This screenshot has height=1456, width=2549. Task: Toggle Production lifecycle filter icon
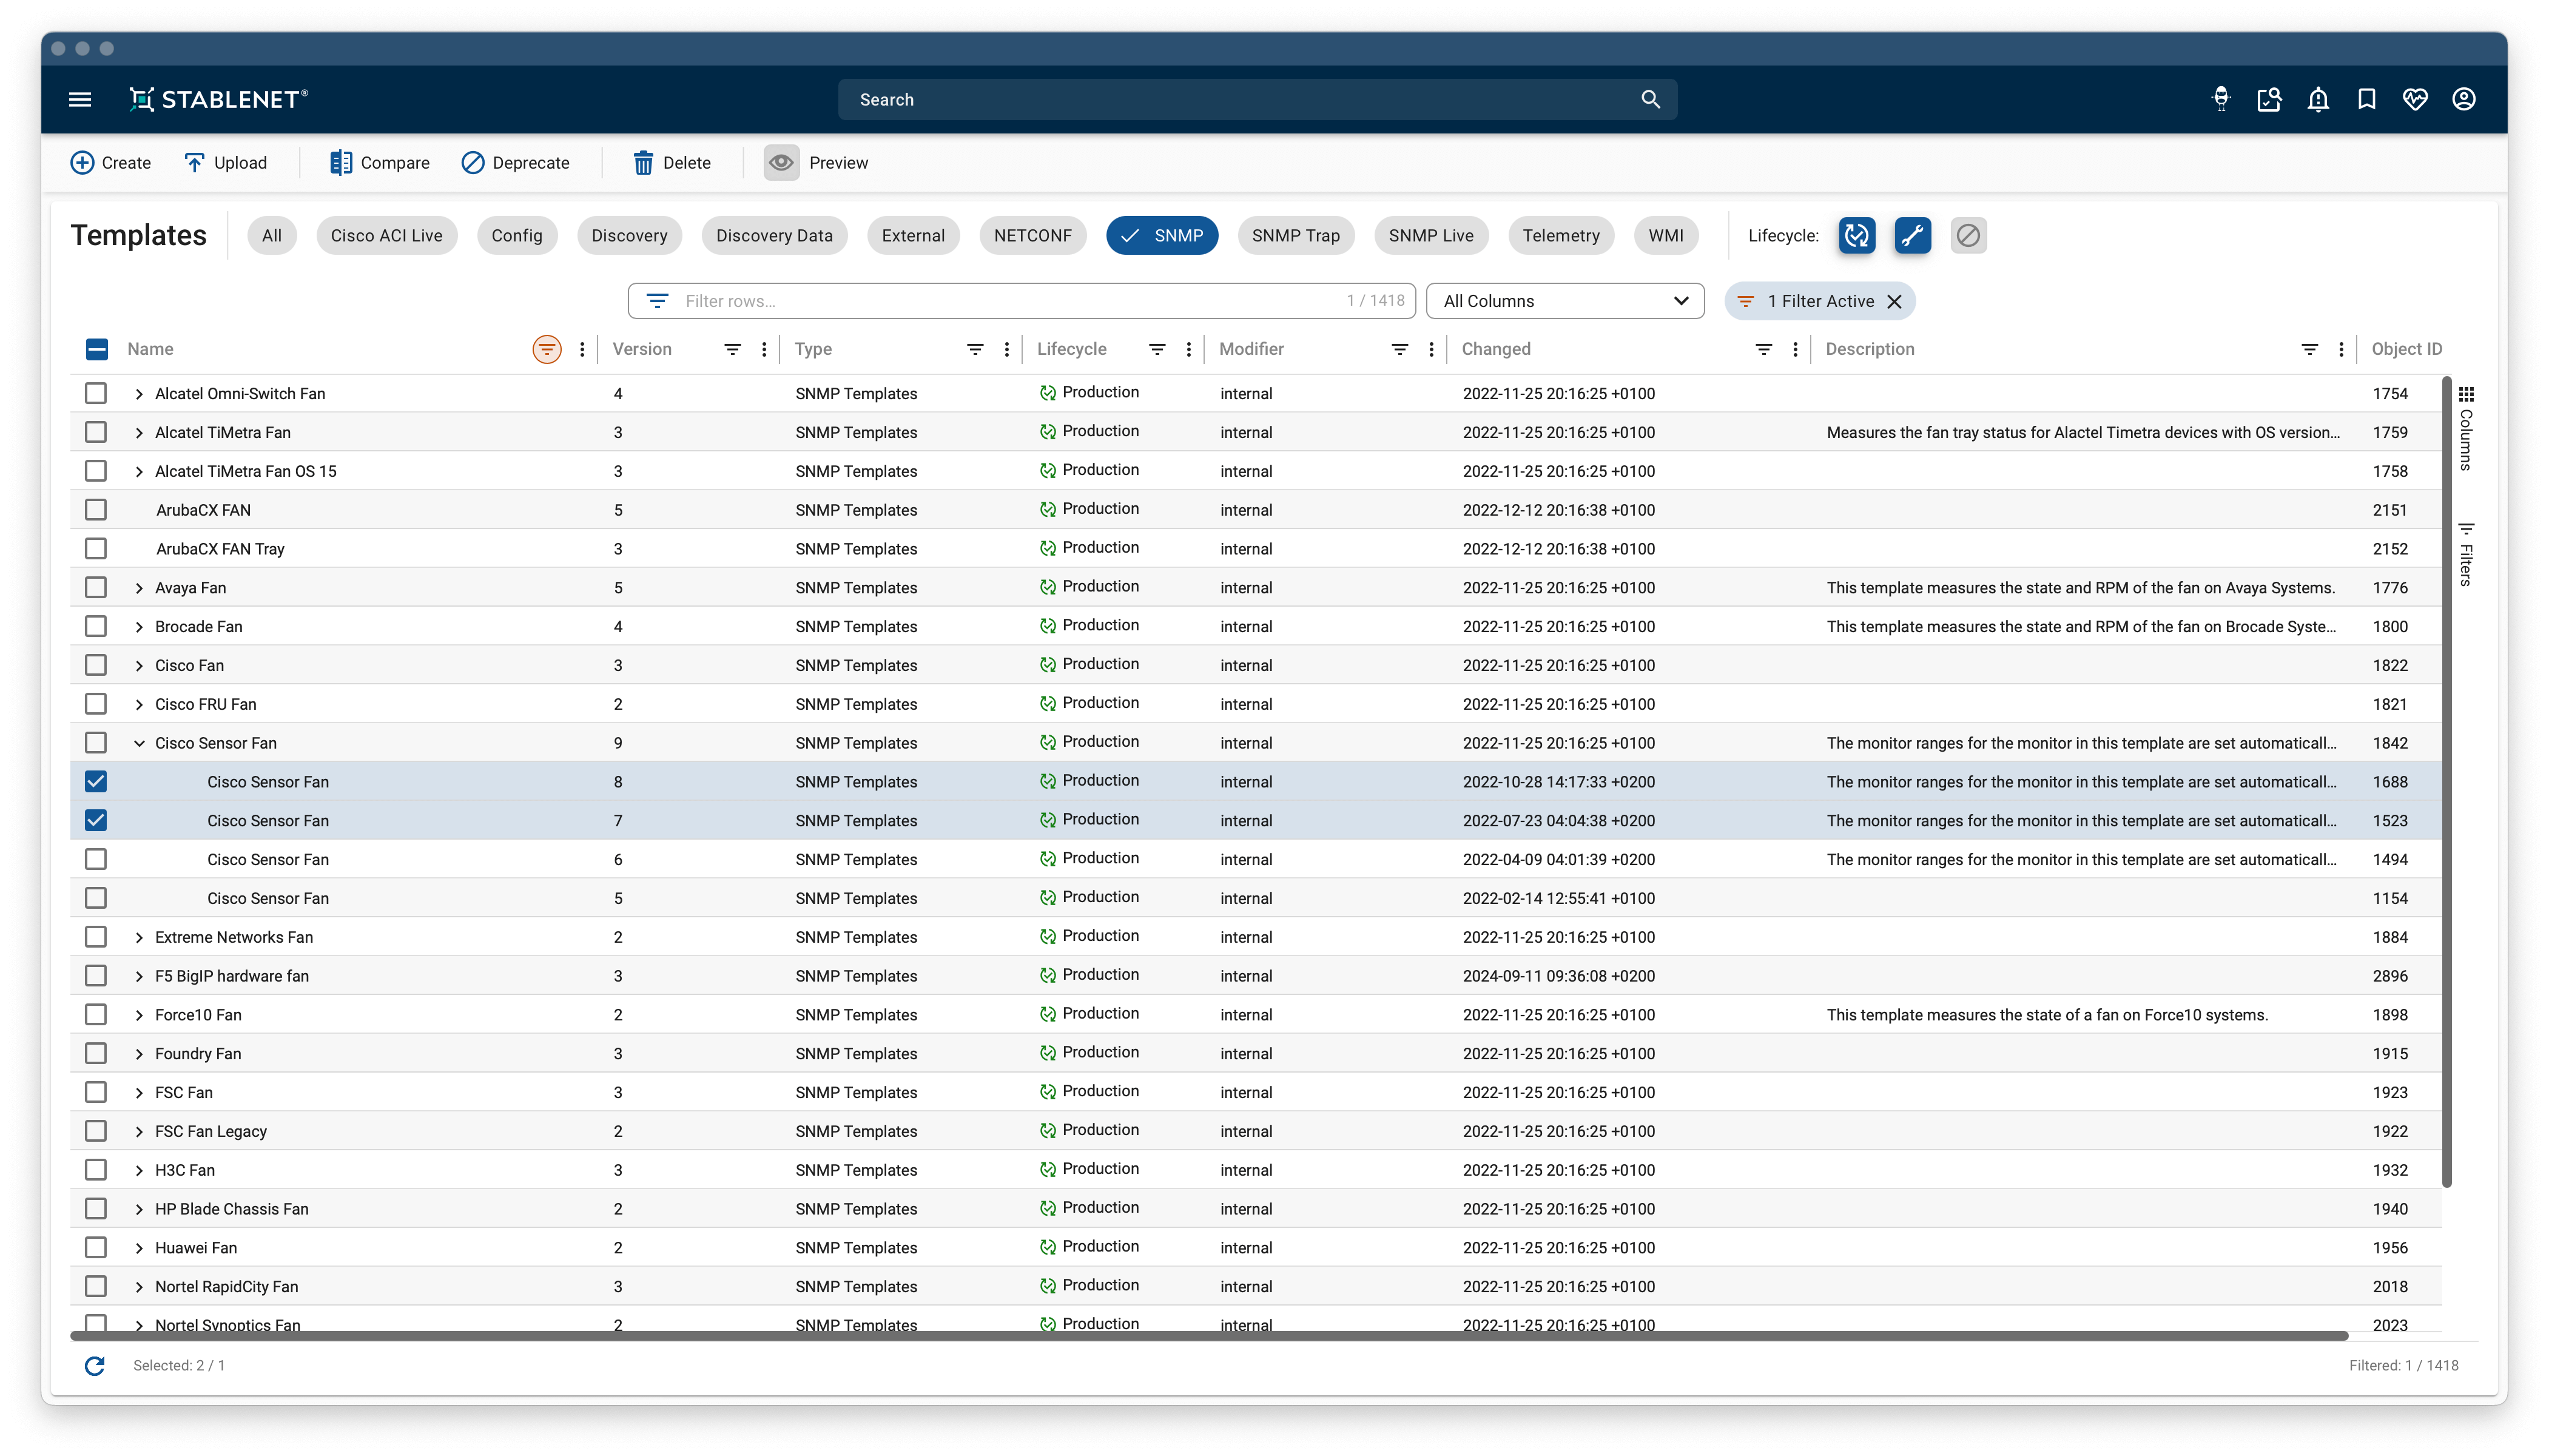(x=1856, y=235)
